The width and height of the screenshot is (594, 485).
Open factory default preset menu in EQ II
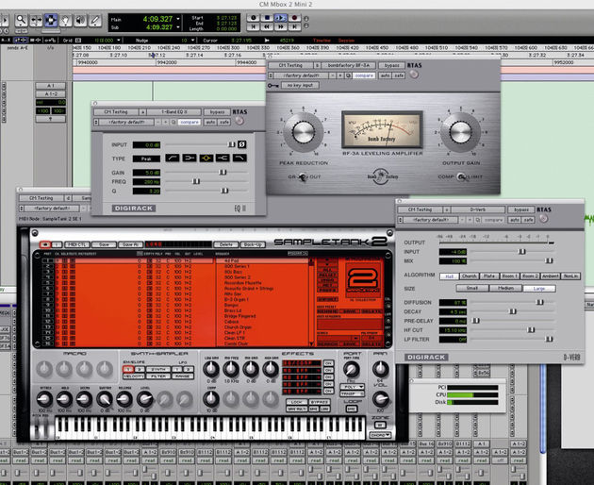[x=126, y=122]
